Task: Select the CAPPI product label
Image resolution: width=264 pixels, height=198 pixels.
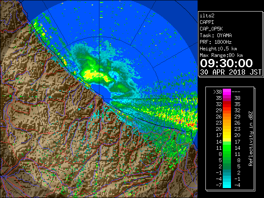Action: pos(207,22)
